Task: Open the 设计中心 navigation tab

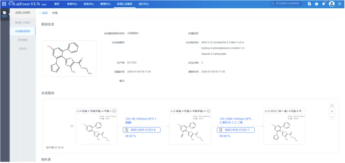Action: click(x=144, y=4)
